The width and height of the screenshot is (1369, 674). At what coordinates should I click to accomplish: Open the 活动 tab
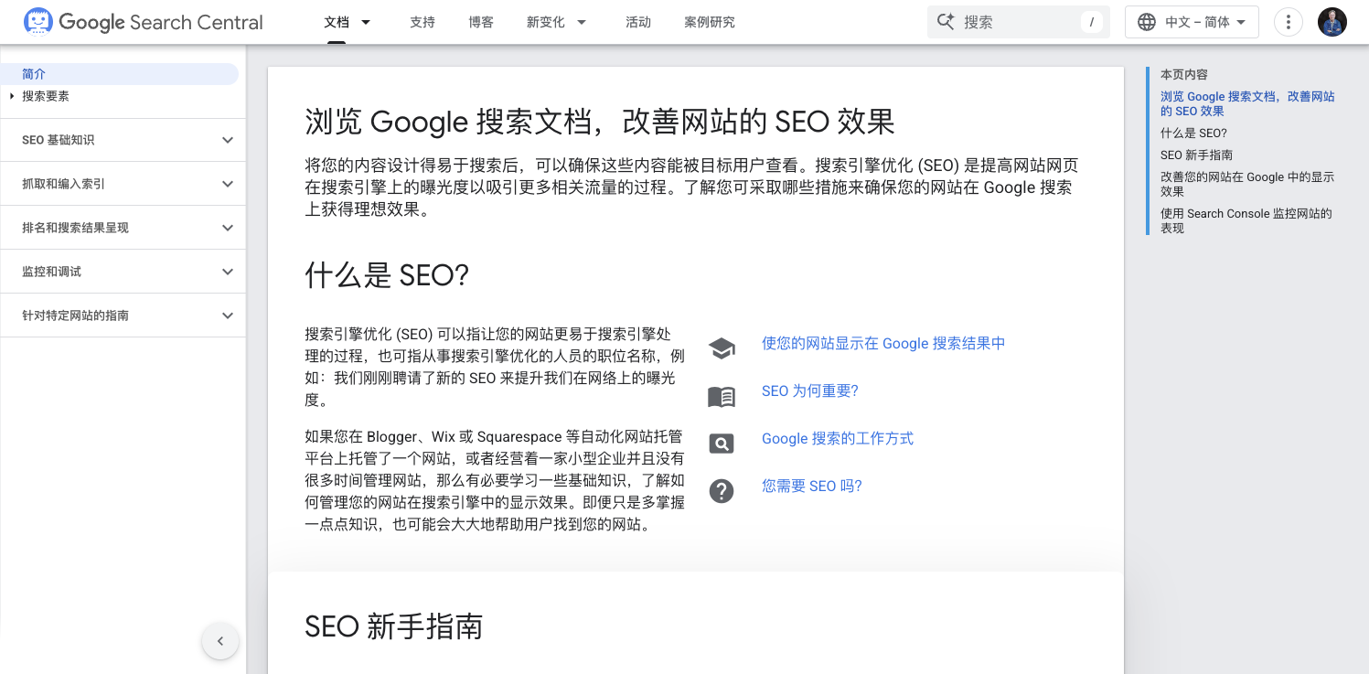click(638, 22)
